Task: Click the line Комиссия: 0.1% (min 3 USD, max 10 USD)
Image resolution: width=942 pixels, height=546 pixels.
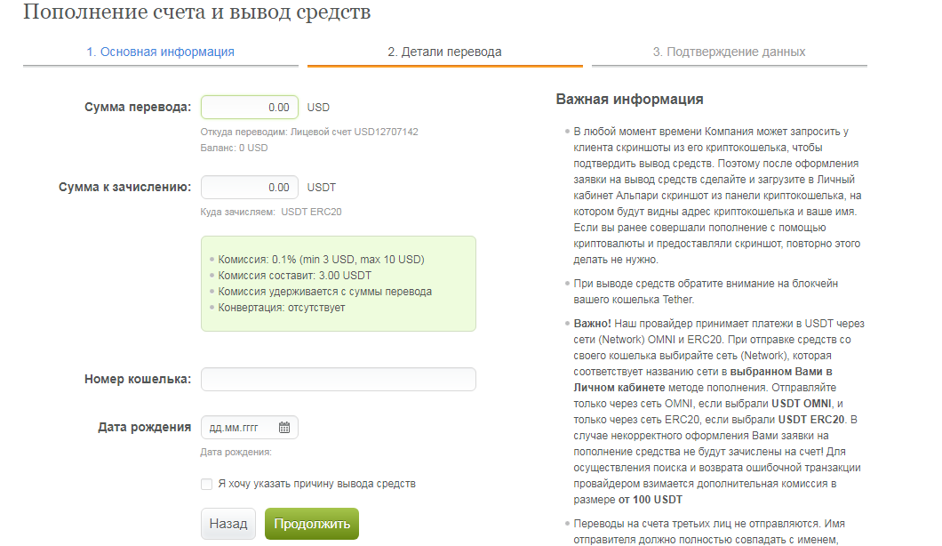Action: point(321,260)
